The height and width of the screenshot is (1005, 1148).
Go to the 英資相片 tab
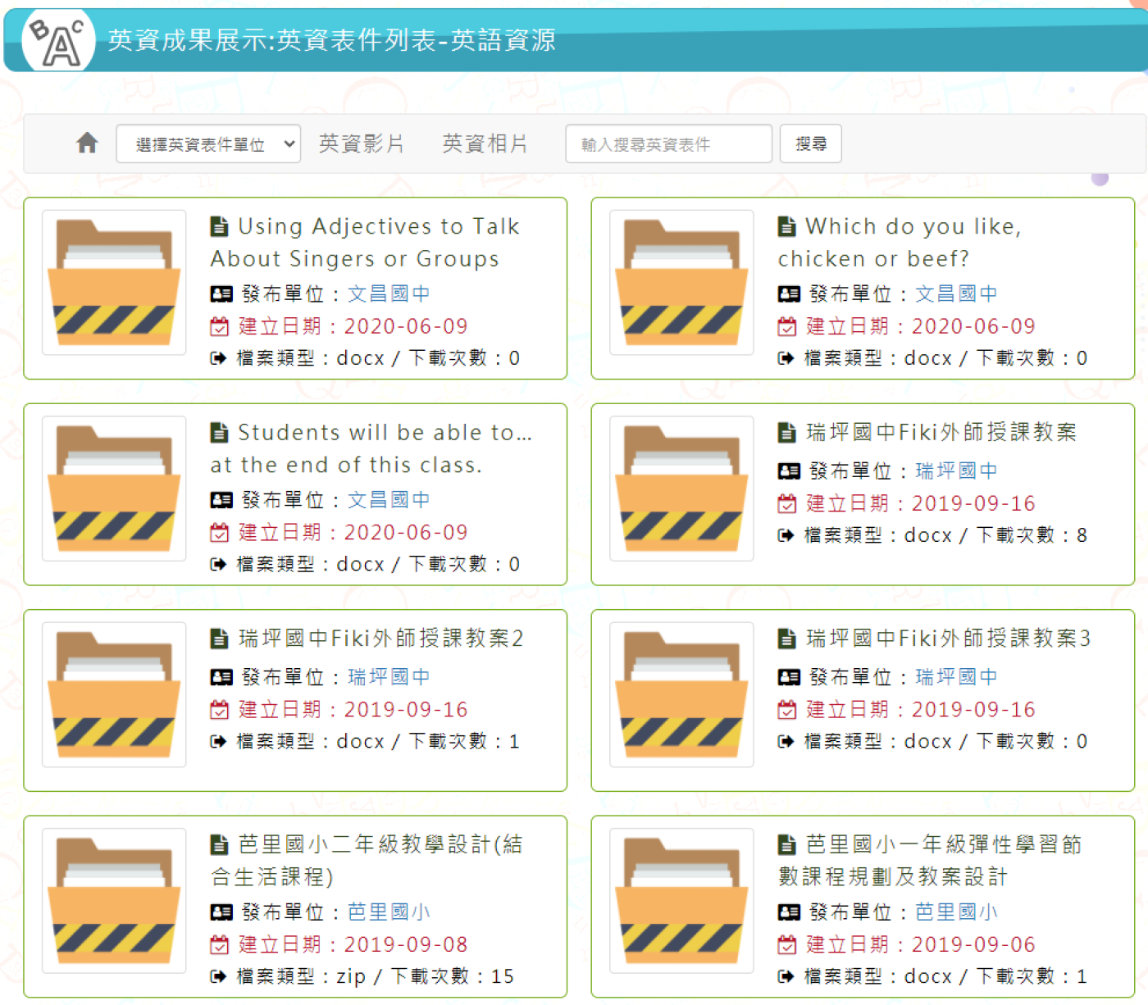pyautogui.click(x=485, y=144)
